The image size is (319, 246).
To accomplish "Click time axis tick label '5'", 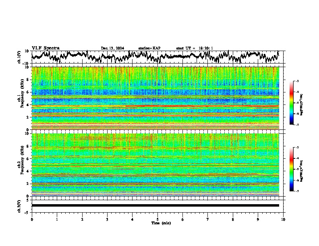I will pos(157,219).
